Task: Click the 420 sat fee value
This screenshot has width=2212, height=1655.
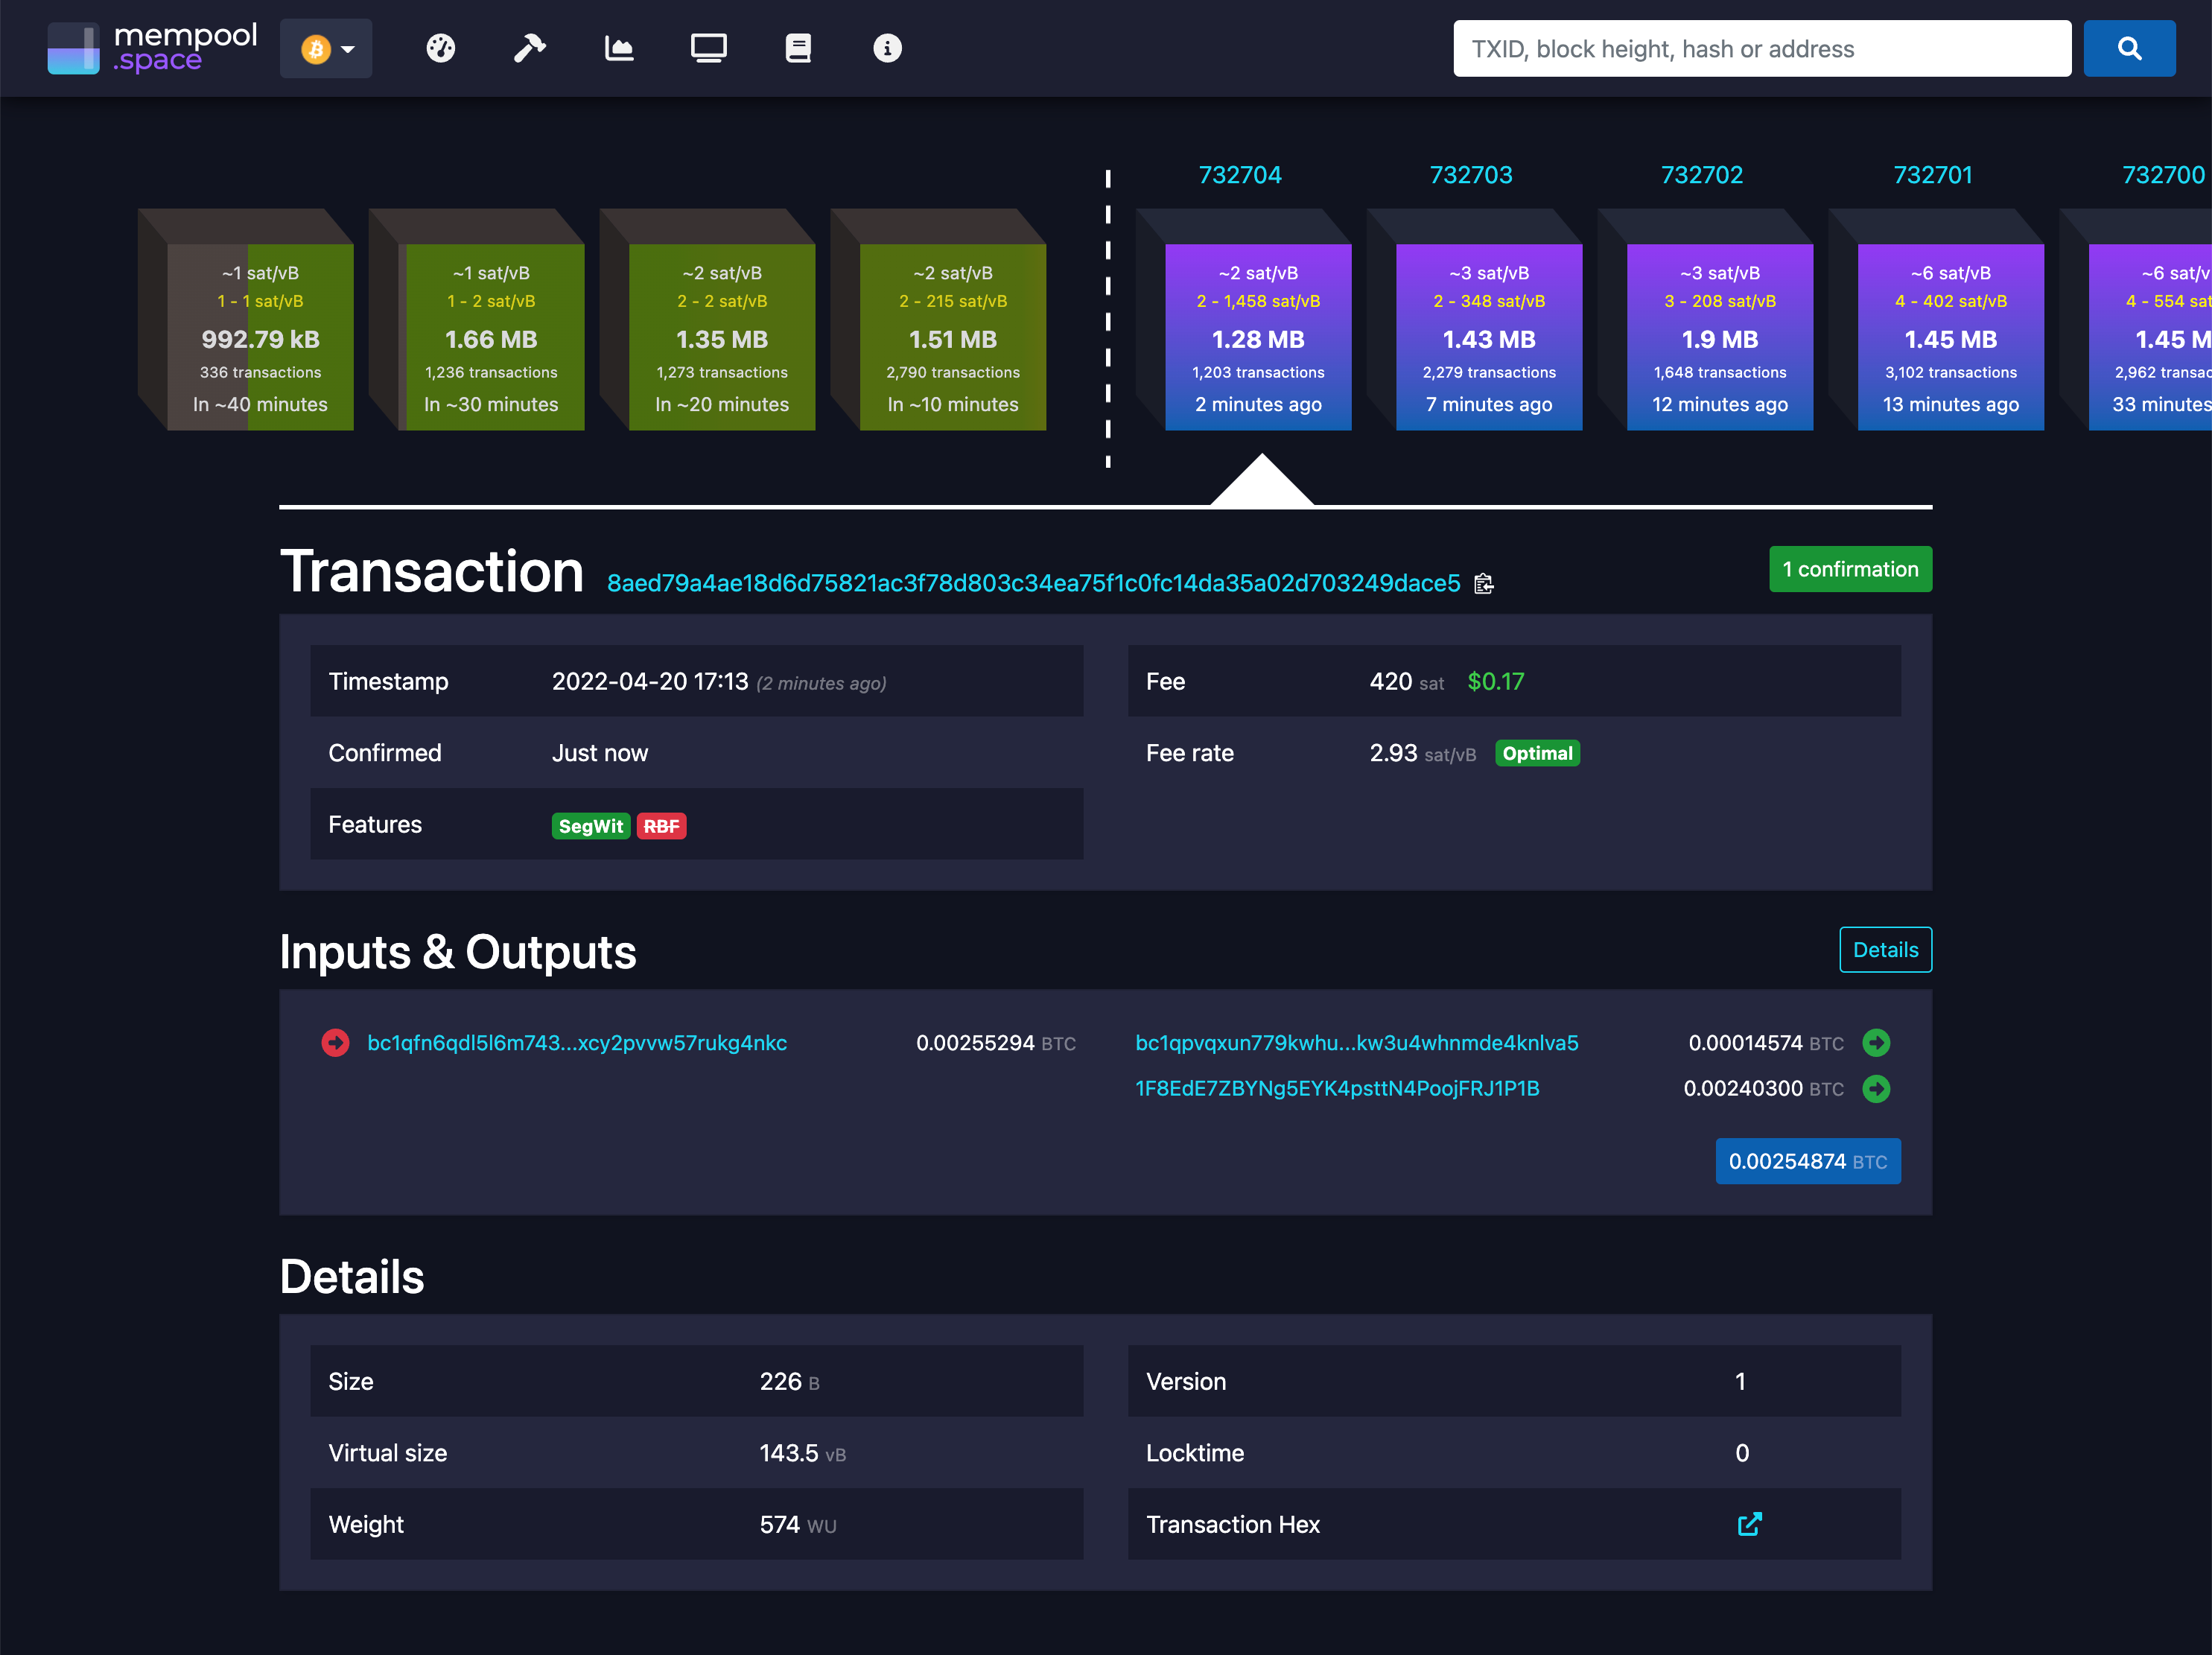Action: point(1407,681)
